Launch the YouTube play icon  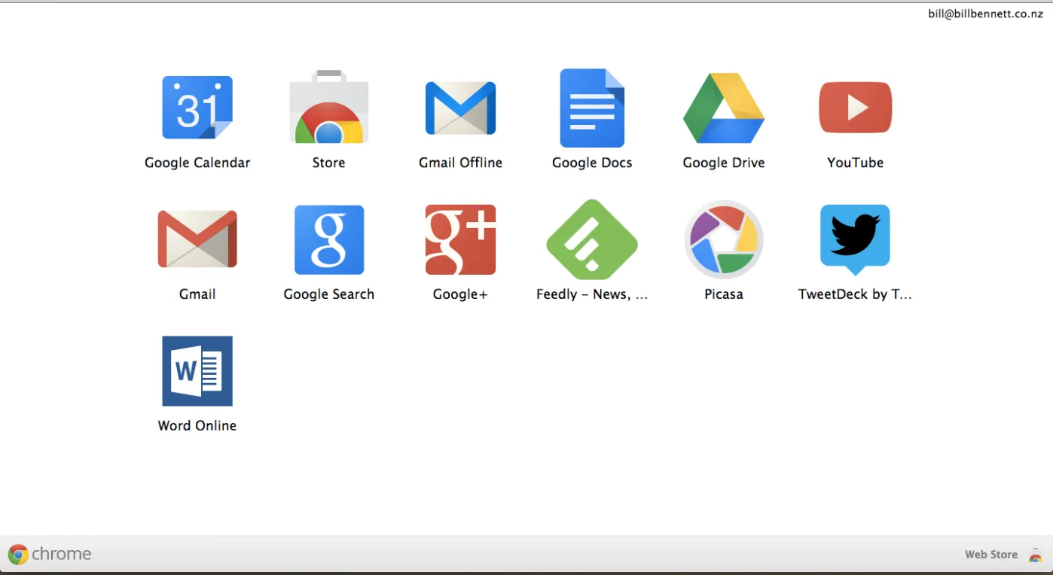[856, 108]
